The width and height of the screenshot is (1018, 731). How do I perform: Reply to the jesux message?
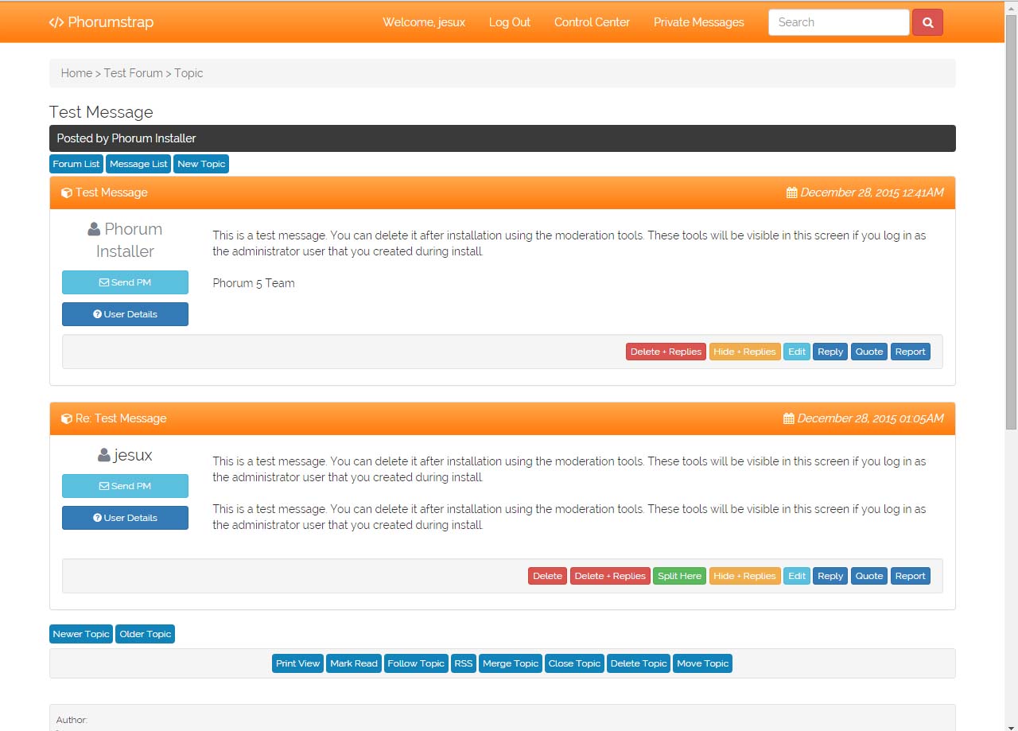pos(830,576)
